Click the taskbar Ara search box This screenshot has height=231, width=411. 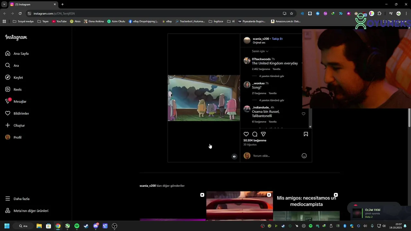tap(23, 226)
